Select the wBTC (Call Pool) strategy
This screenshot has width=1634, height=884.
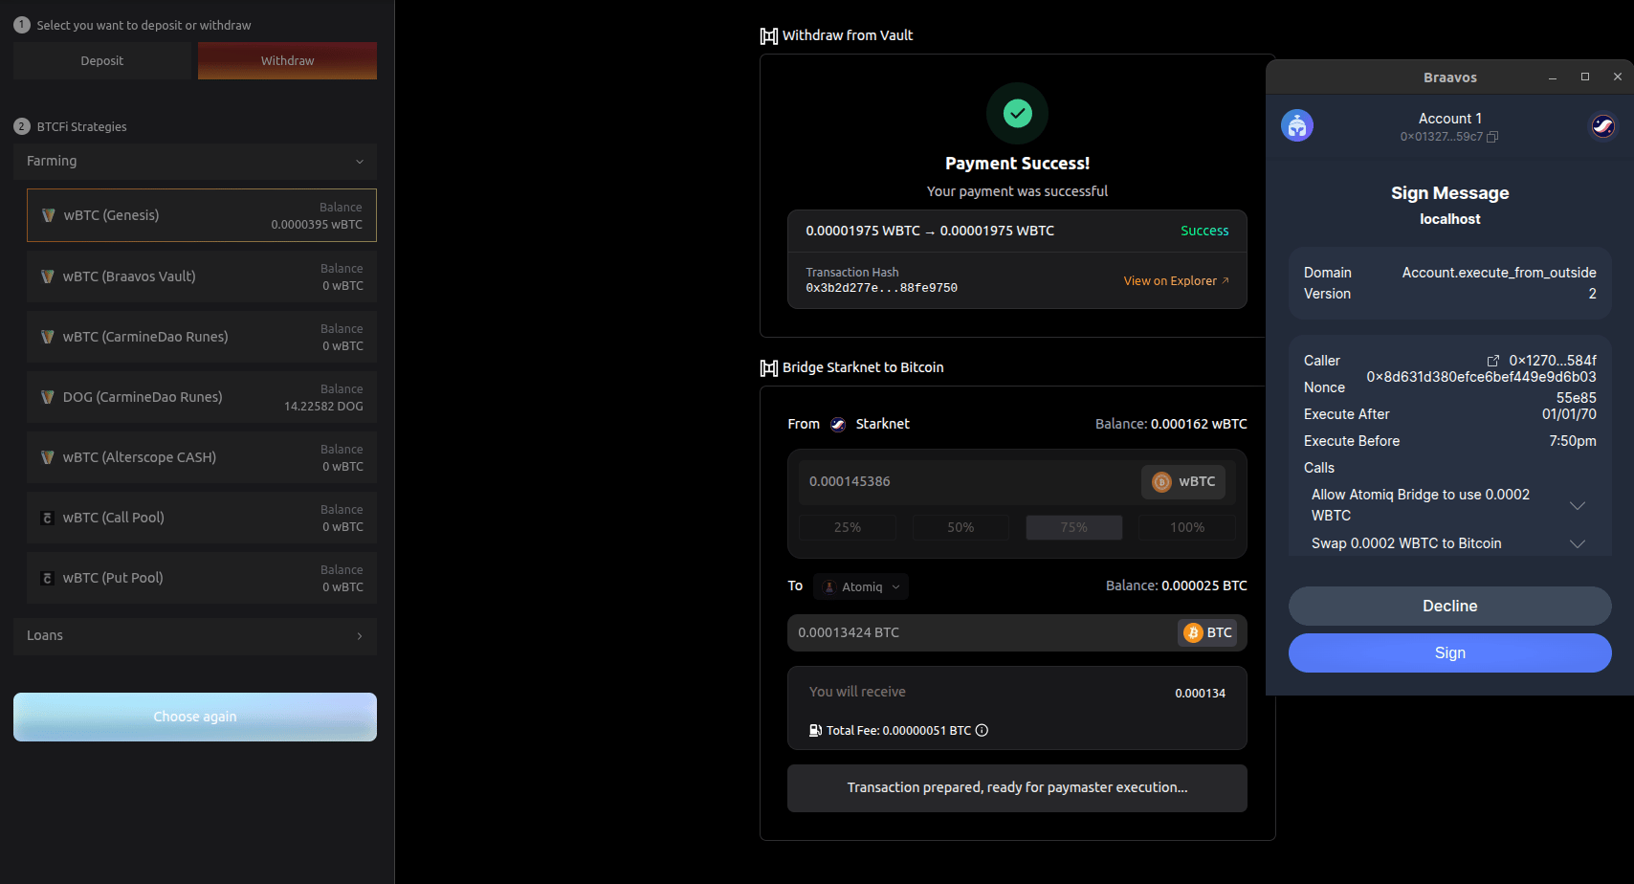tap(202, 518)
